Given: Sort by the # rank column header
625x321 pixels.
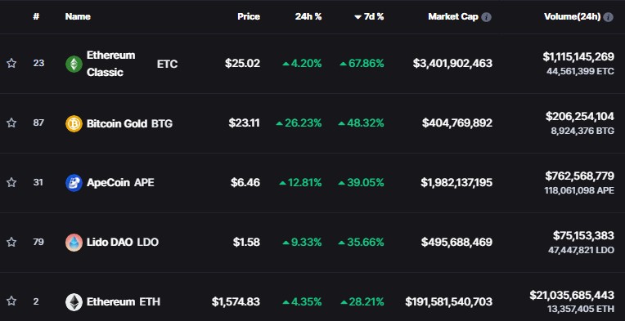Looking at the screenshot, I should coord(36,16).
